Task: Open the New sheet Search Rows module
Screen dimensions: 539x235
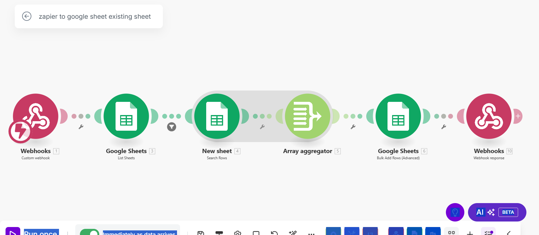Action: [217, 116]
